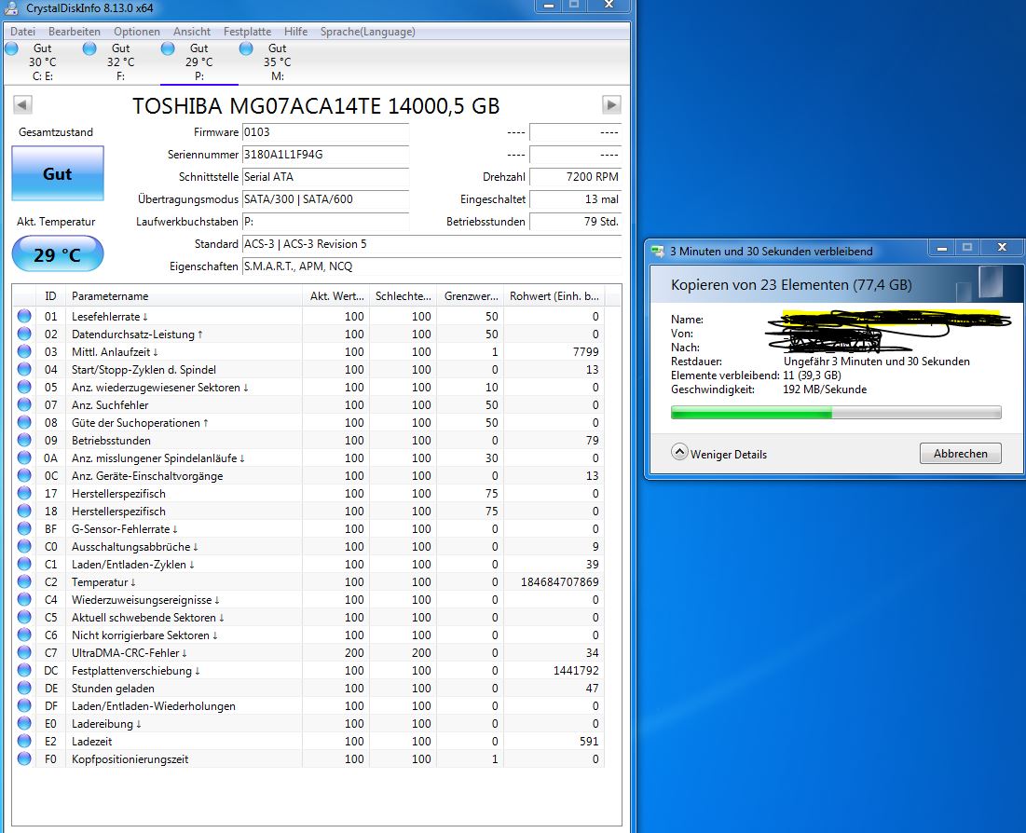Select drive F: at 32 °C

click(120, 62)
